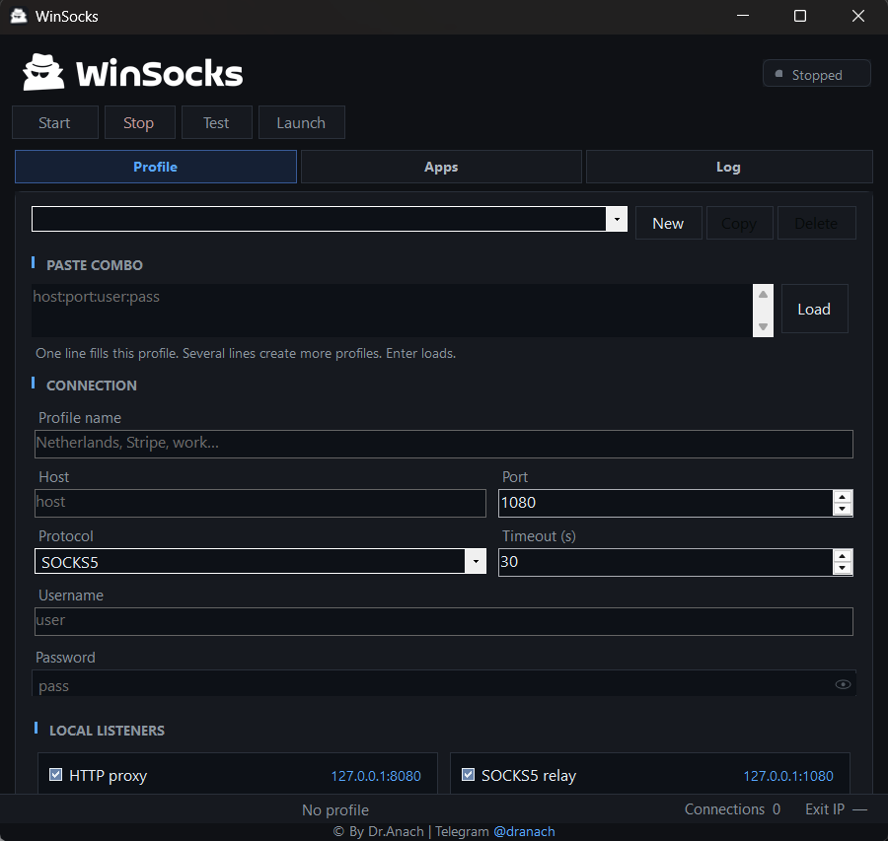Click the paste combo scroll up arrow
Viewport: 888px width, 841px height.
[763, 294]
